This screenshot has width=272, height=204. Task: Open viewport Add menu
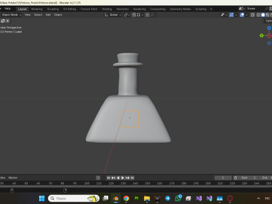48,15
